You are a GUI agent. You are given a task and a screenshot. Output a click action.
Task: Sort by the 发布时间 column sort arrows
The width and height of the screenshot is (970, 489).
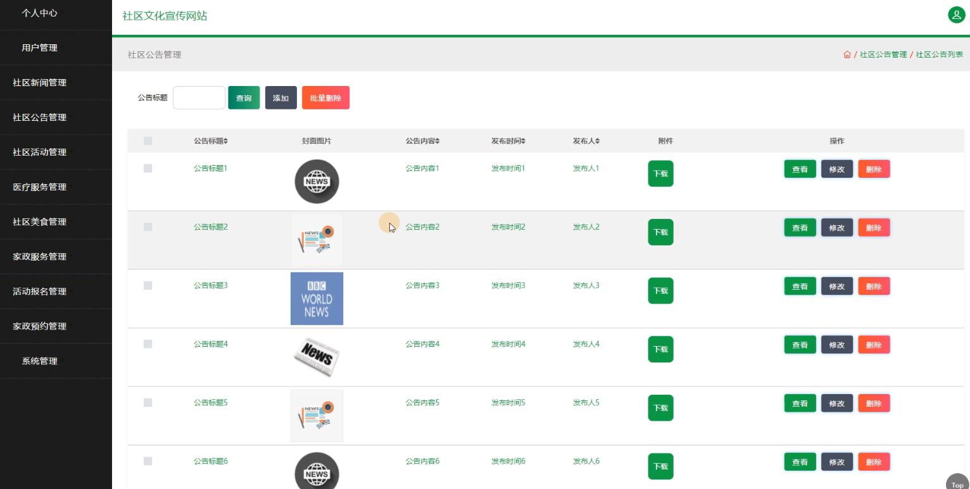tap(524, 141)
